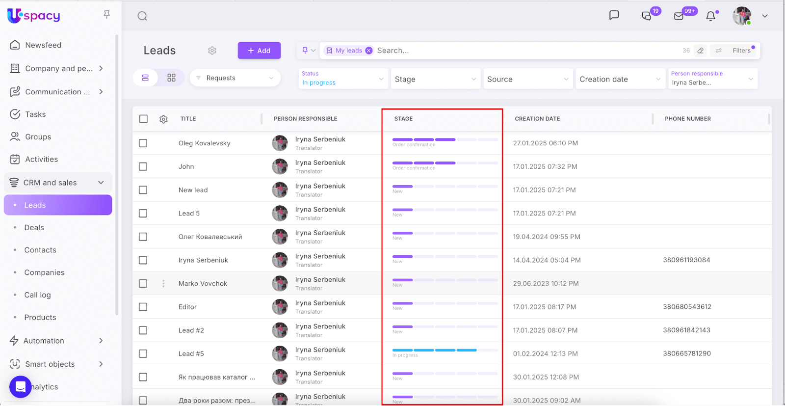
Task: Open the Requests dropdown selector
Action: pyautogui.click(x=235, y=78)
